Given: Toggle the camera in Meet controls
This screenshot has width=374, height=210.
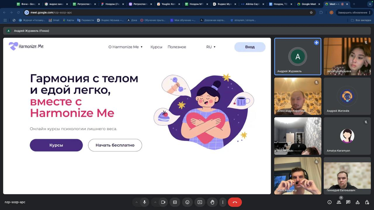Looking at the screenshot, I should (x=163, y=202).
